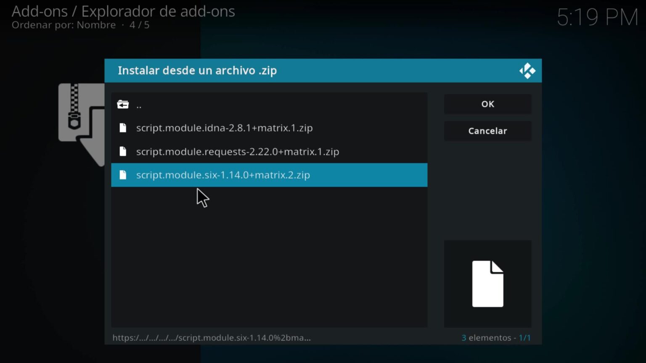The height and width of the screenshot is (363, 646).
Task: Open the parent directory via the ".." entry
Action: pyautogui.click(x=139, y=104)
